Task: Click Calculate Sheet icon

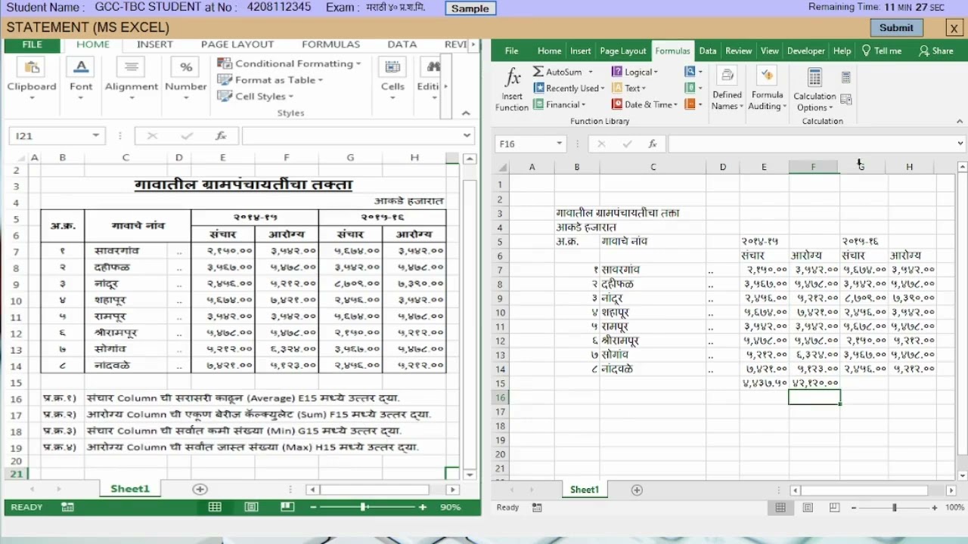Action: click(845, 99)
